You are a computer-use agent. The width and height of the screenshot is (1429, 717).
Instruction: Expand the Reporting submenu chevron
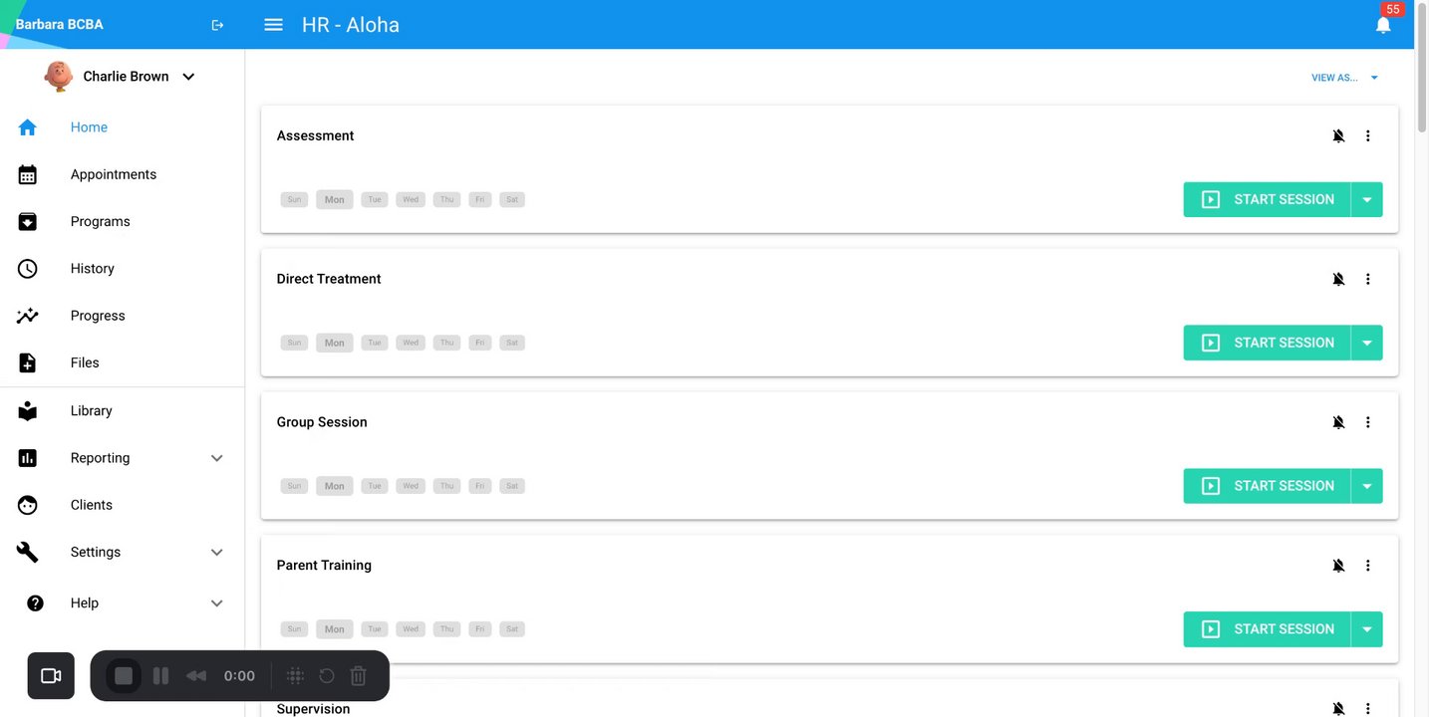tap(217, 458)
